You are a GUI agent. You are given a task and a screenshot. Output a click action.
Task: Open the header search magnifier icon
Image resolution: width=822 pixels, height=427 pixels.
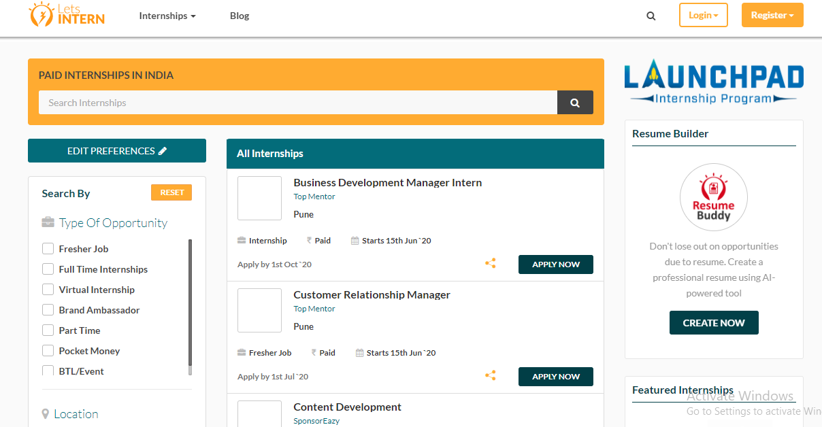pyautogui.click(x=651, y=16)
